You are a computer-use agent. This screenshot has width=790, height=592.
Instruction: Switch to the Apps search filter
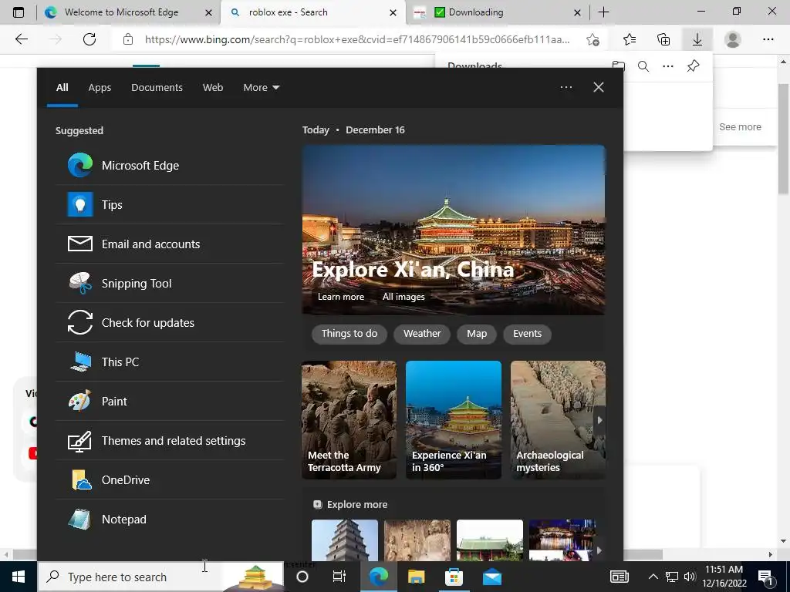pyautogui.click(x=100, y=88)
